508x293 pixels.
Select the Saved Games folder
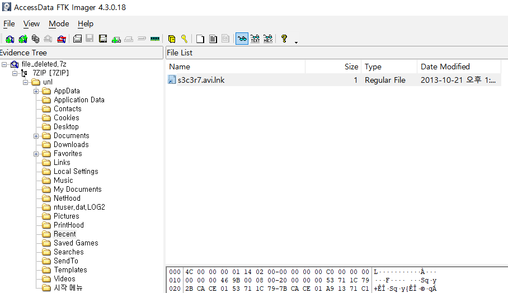pyautogui.click(x=76, y=243)
